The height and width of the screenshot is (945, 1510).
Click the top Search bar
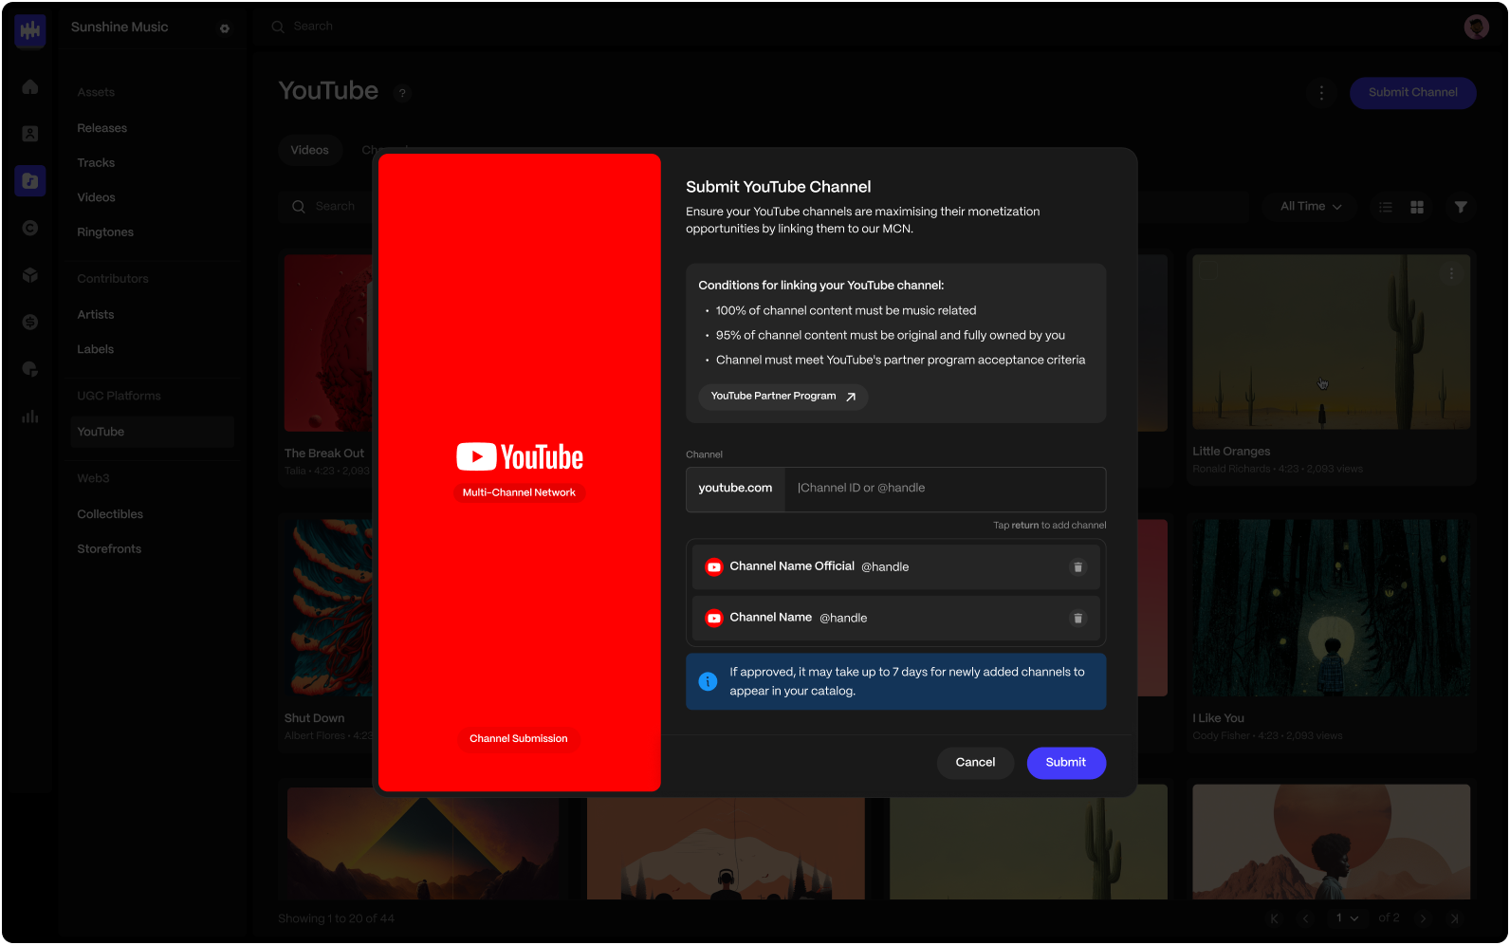point(313,27)
